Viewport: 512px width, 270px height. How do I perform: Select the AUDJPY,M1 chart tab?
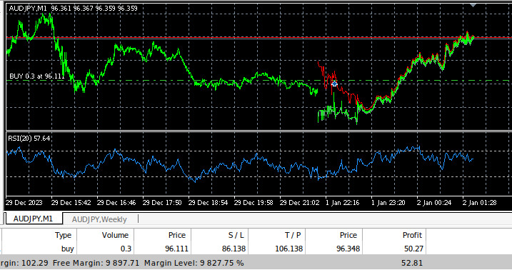(x=33, y=219)
